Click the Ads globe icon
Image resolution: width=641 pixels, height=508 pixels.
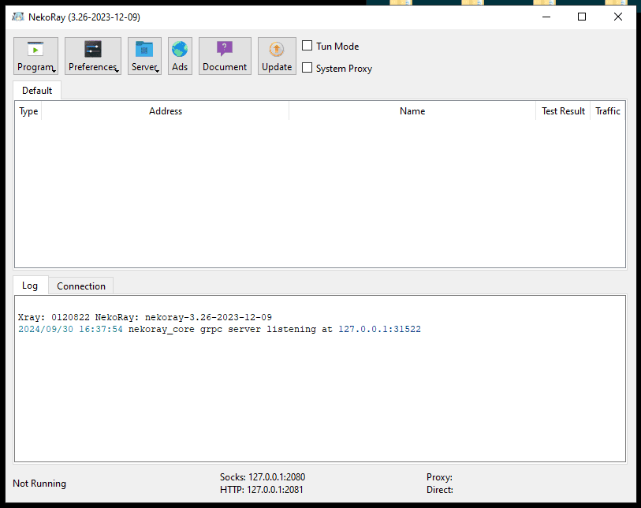click(180, 56)
